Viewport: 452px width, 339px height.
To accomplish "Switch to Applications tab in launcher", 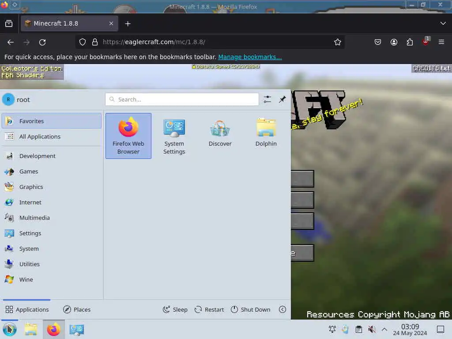I will coord(27,309).
